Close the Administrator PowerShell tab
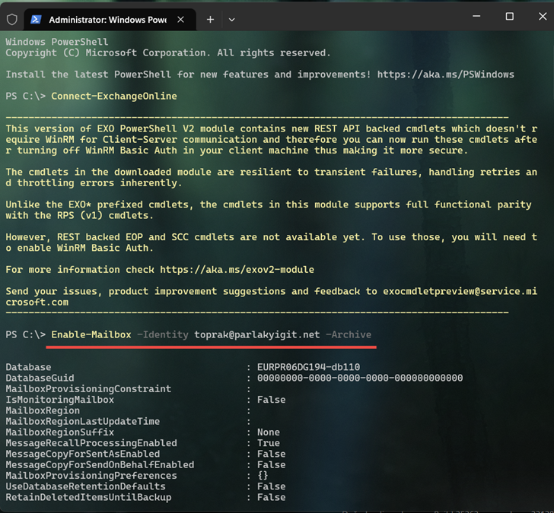Screen dimensions: 554x513 [180, 20]
